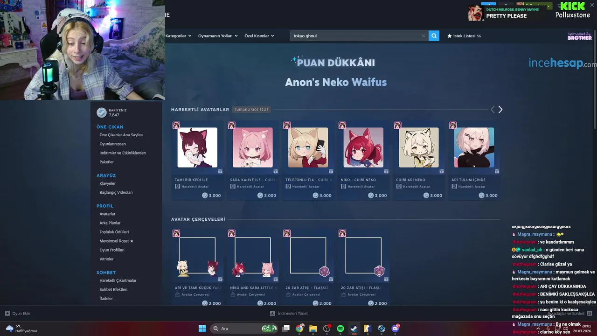Open the Niko and Sara avatar frame
The image size is (597, 336).
[253, 268]
